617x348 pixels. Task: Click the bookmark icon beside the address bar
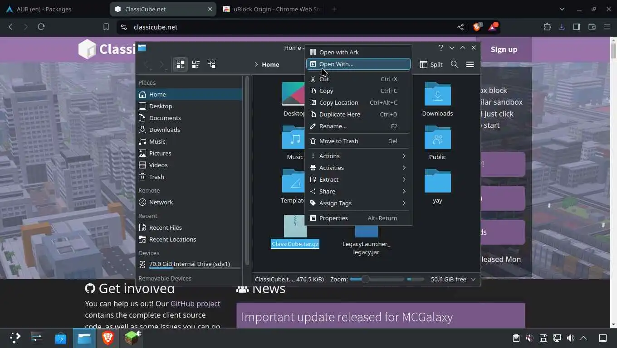click(x=106, y=27)
